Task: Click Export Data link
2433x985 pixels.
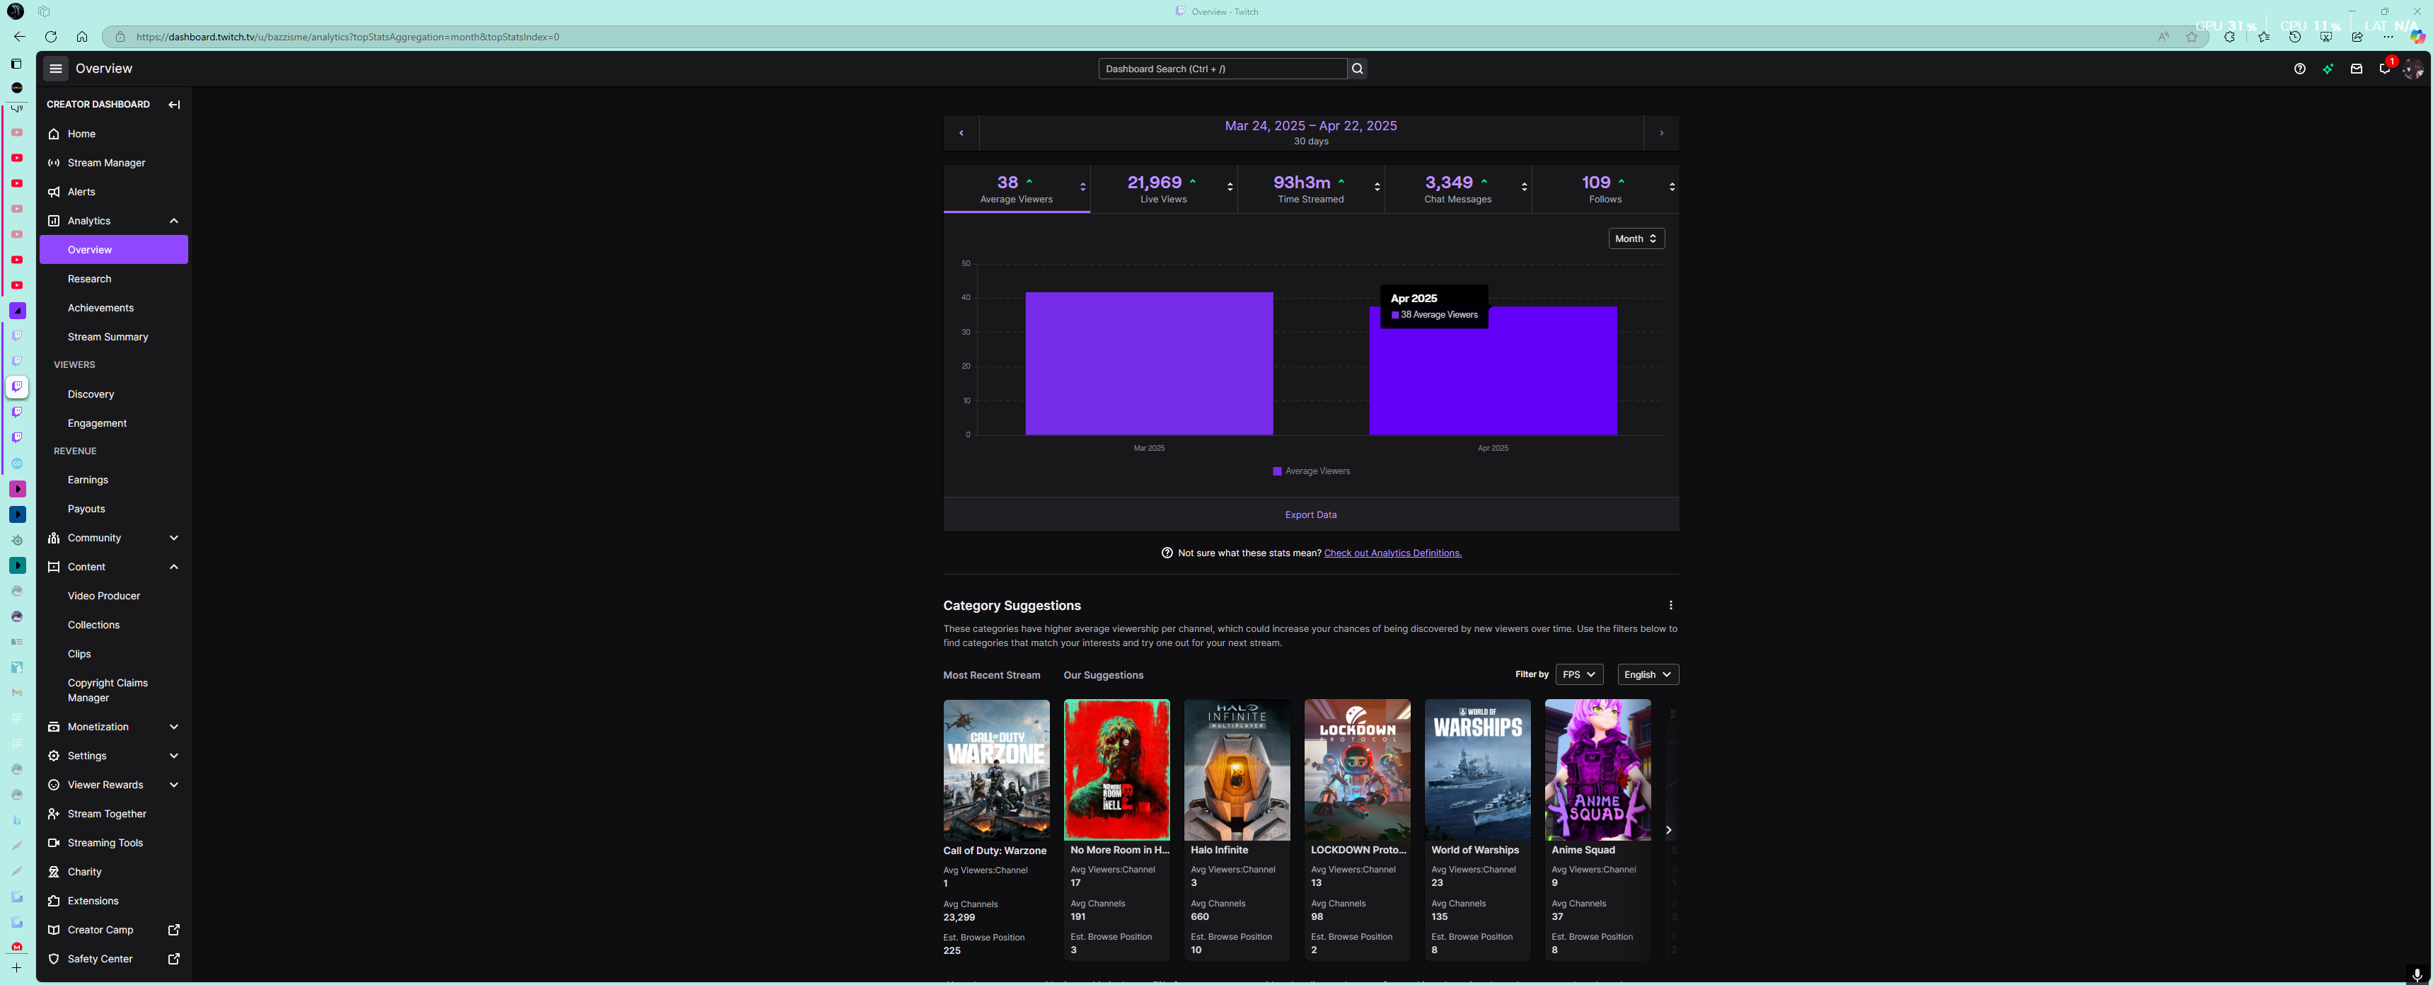Action: click(1310, 514)
